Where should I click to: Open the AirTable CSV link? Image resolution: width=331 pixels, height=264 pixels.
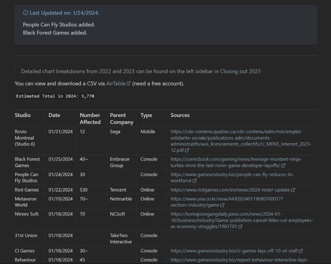click(x=116, y=83)
